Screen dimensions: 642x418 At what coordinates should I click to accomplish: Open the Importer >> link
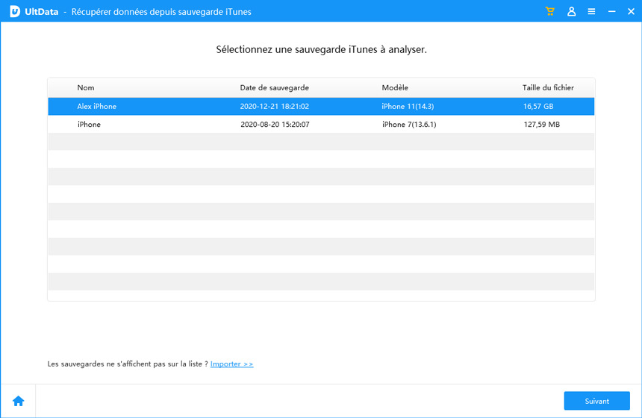point(231,364)
